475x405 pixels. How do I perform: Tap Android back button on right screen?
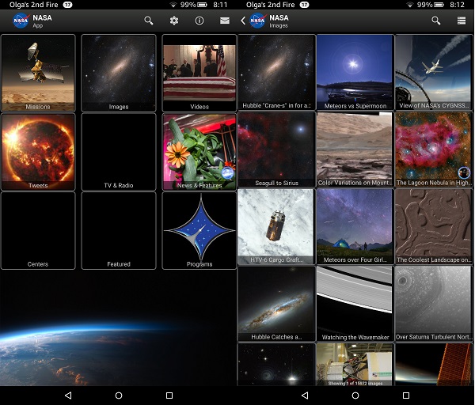point(305,396)
